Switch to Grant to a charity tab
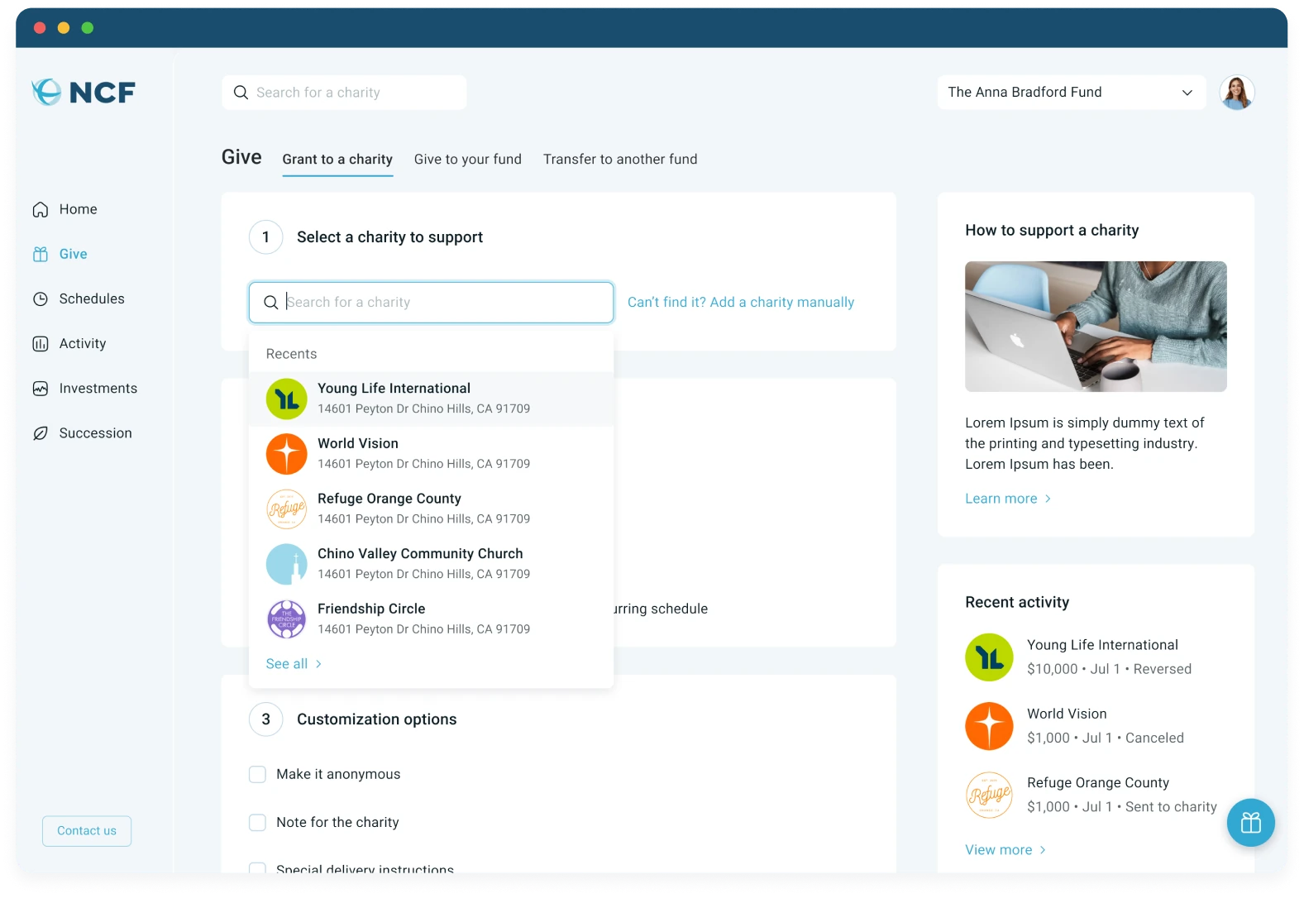 click(337, 159)
